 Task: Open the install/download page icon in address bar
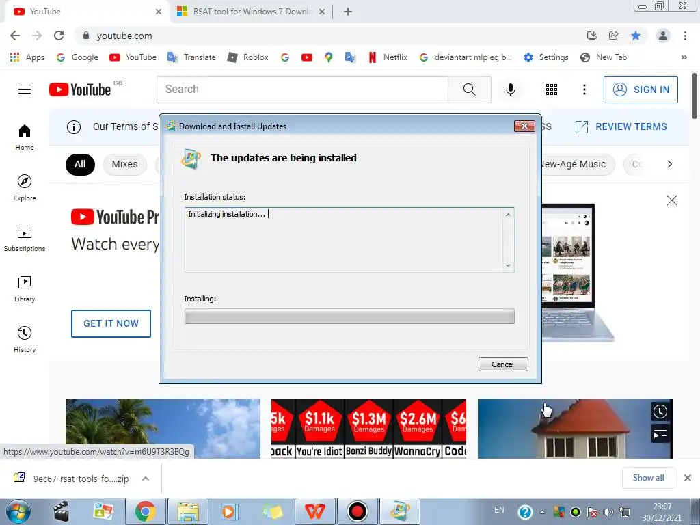point(591,36)
